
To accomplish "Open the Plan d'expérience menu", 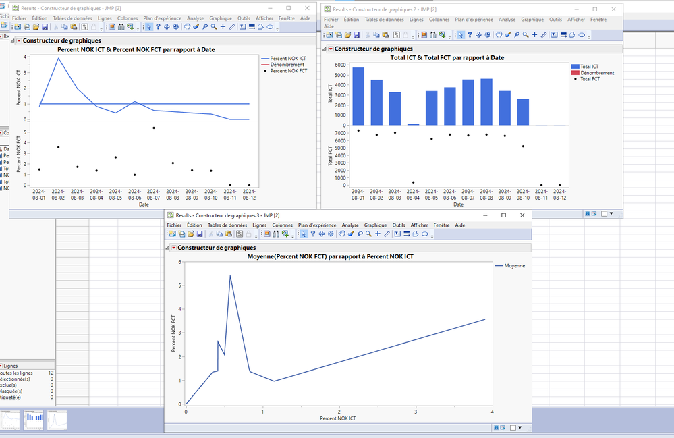I will 162,18.
